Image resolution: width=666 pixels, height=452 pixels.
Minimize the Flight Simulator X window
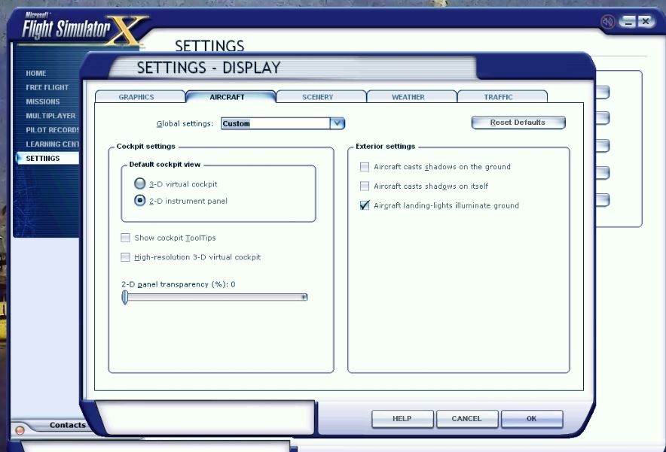point(628,22)
